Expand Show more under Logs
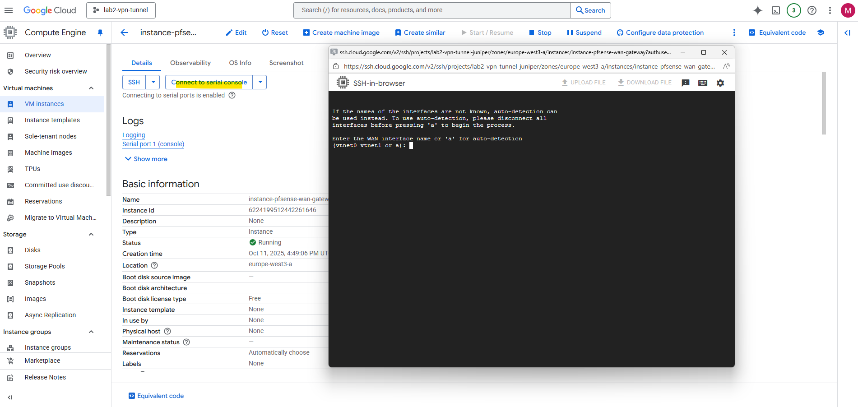The image size is (858, 407). click(x=145, y=159)
